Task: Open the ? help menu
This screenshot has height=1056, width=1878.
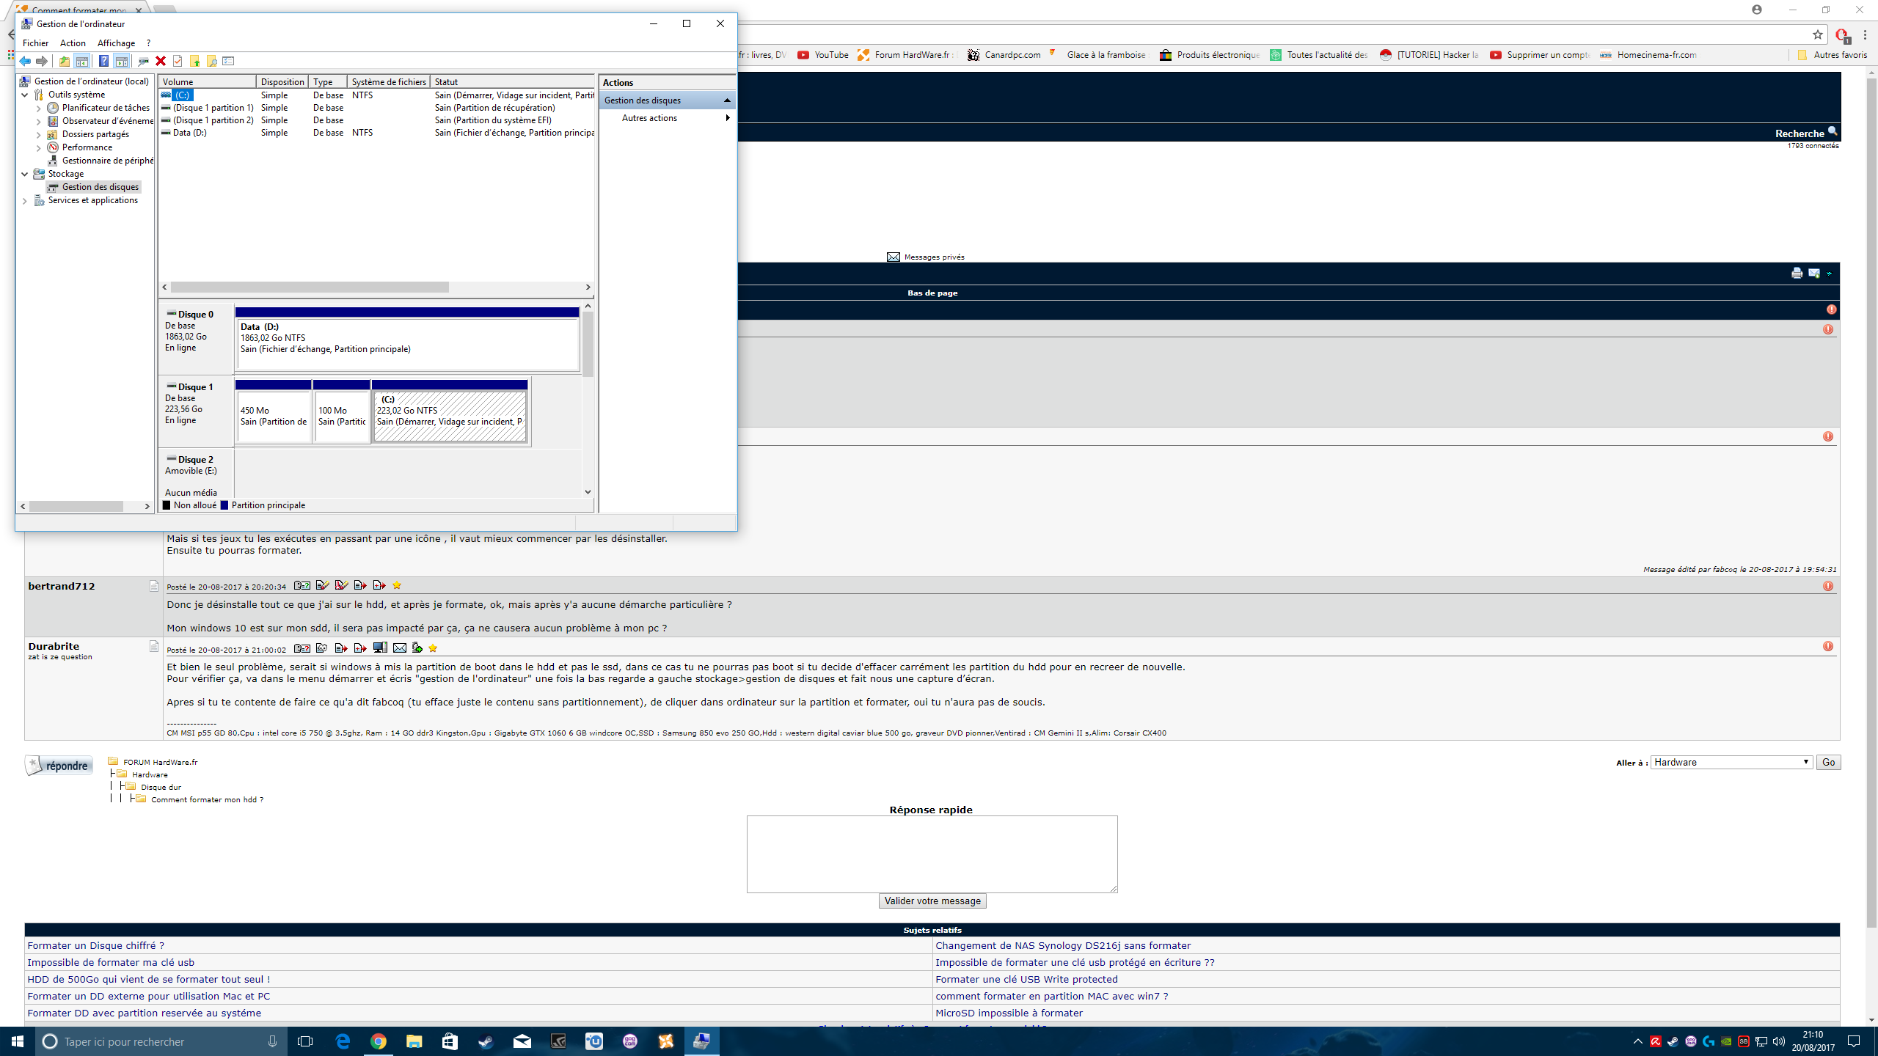Action: [148, 43]
